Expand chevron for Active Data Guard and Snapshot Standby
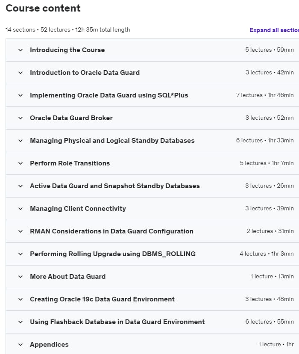Image resolution: width=299 pixels, height=354 pixels. (21, 186)
